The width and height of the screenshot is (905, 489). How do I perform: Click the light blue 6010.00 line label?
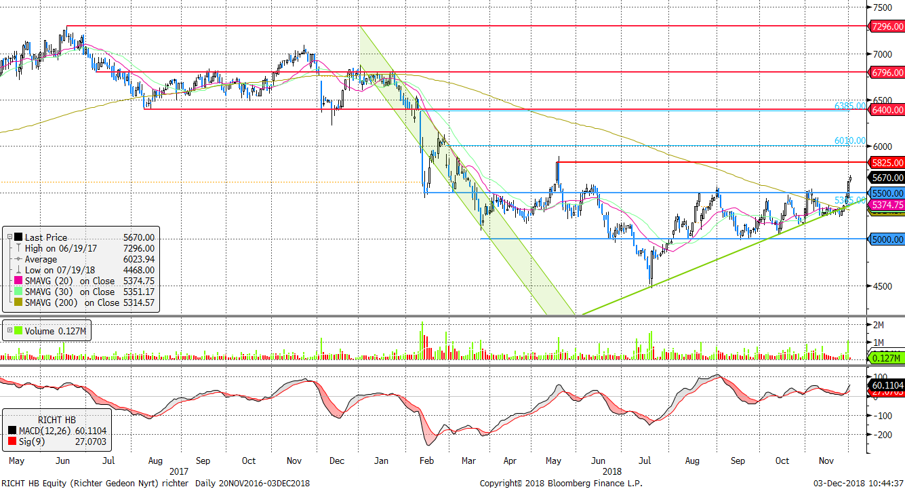(850, 140)
